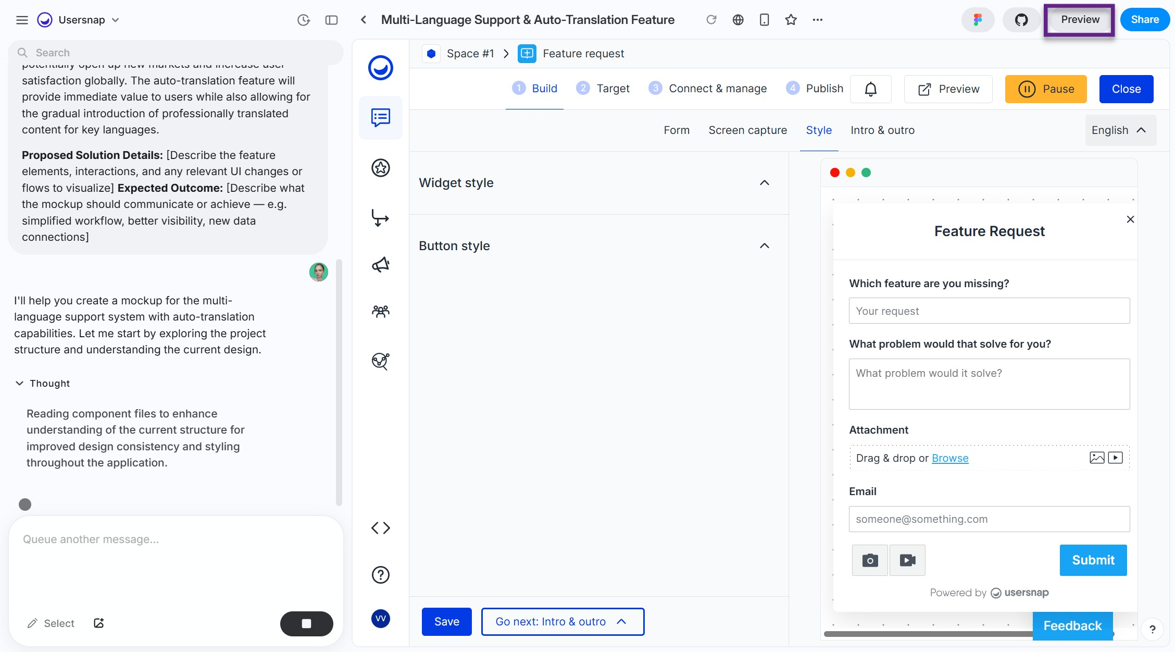The width and height of the screenshot is (1175, 652).
Task: Go to the Target step
Action: pos(603,89)
